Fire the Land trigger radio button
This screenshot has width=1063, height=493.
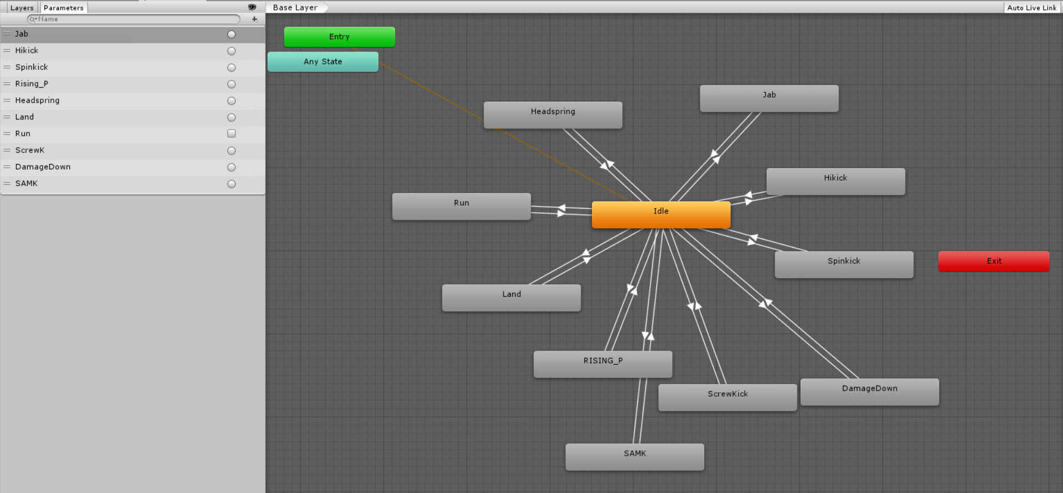232,117
